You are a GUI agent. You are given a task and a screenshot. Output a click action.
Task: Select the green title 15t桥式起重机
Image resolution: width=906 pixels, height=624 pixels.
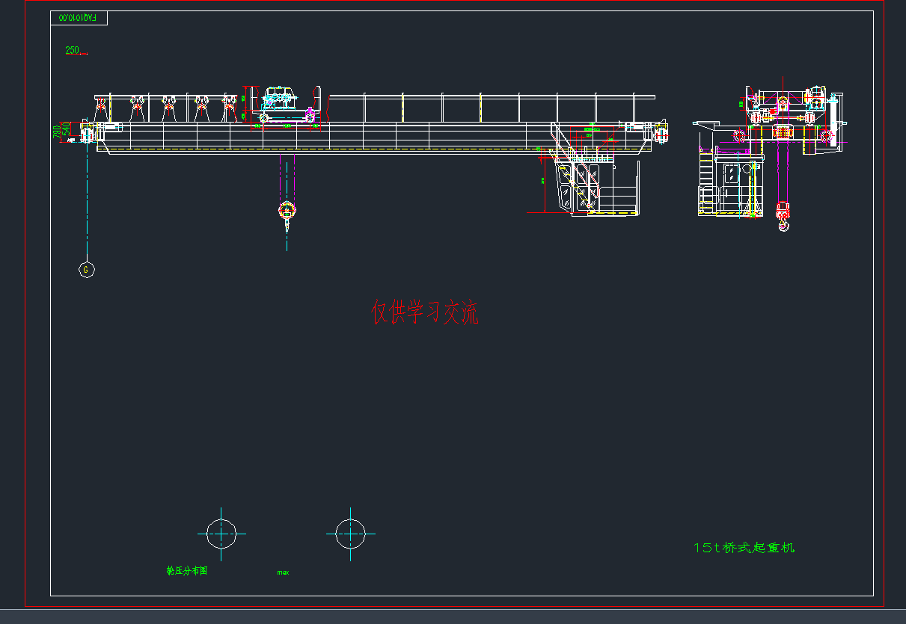[x=744, y=548]
